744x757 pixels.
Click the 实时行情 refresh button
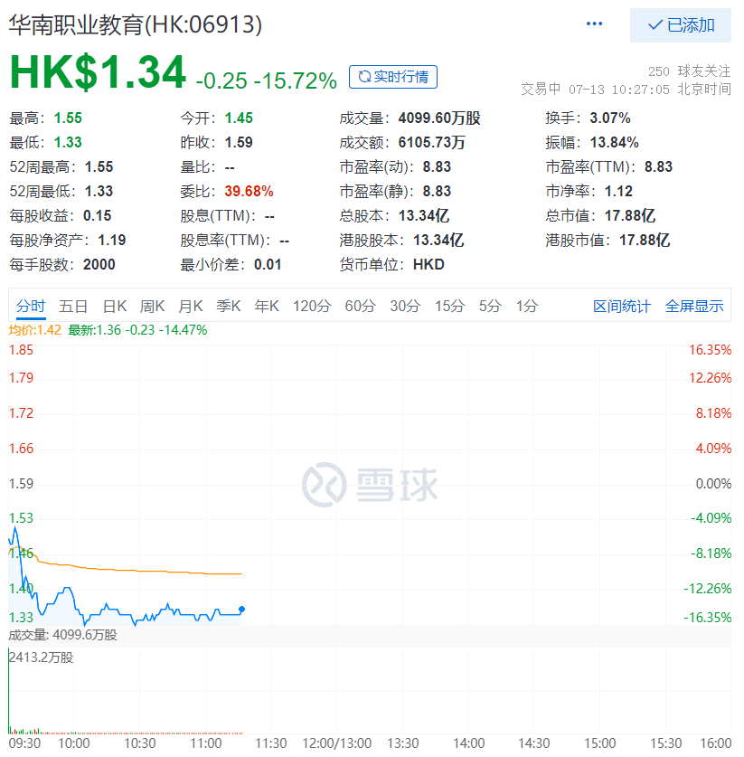pos(393,77)
